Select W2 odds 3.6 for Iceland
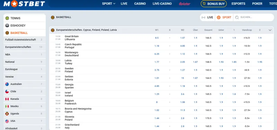Image resolution: width=277 pixels, height=130 pixels. 183,94
